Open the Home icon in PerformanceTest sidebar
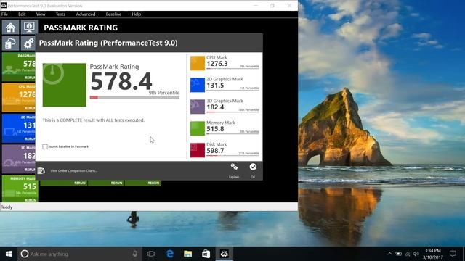This screenshot has height=261, width=465. click(x=10, y=28)
